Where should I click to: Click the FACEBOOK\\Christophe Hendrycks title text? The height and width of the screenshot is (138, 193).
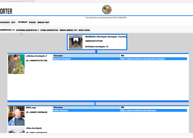(106, 37)
